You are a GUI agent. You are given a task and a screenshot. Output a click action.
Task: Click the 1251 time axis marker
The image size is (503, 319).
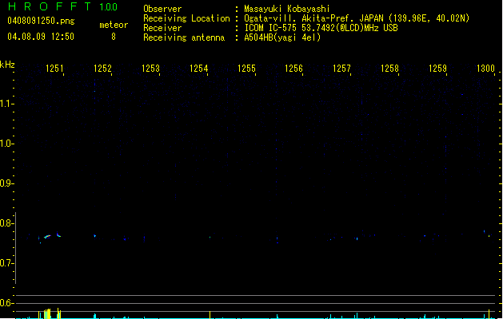pos(54,69)
